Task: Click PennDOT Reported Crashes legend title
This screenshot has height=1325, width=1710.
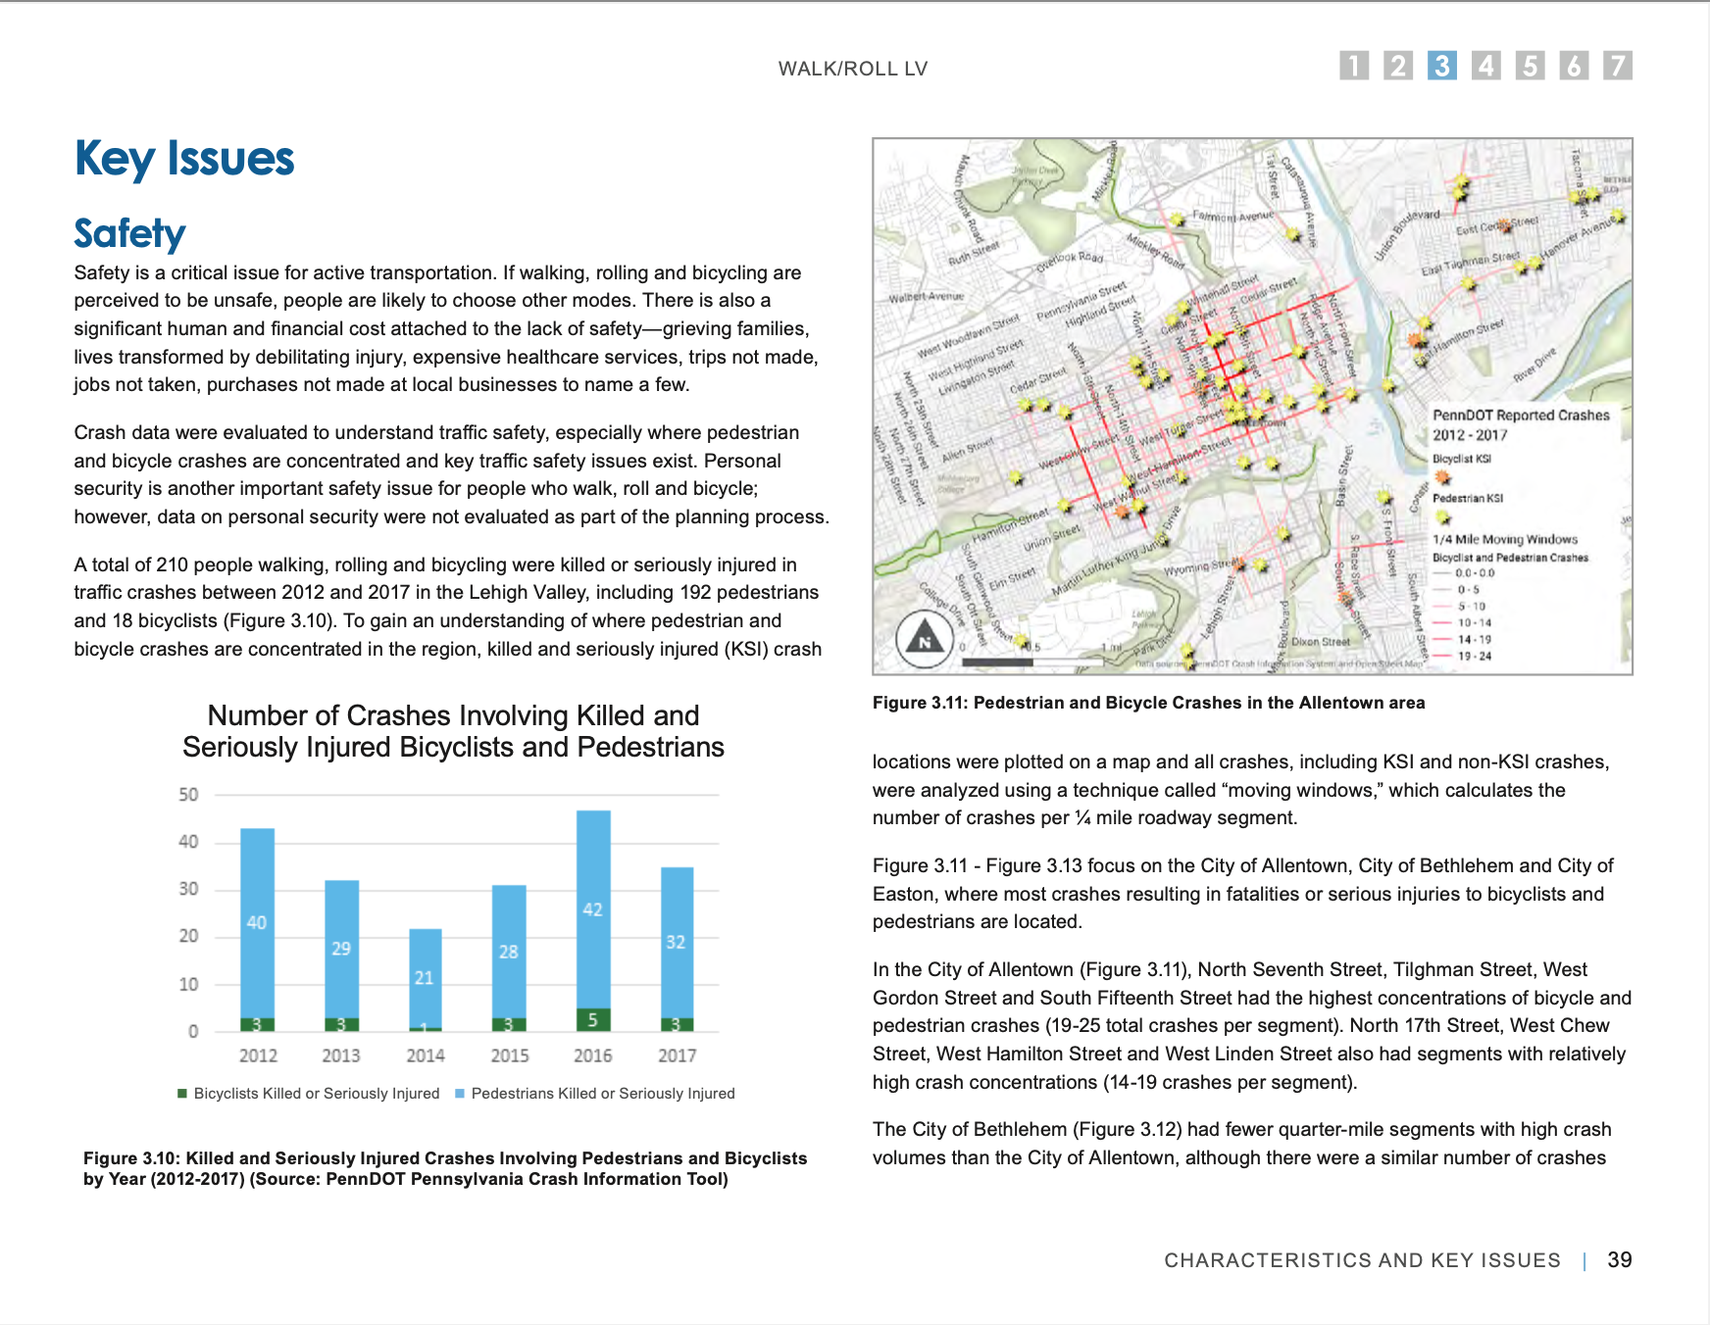Action: (x=1521, y=424)
